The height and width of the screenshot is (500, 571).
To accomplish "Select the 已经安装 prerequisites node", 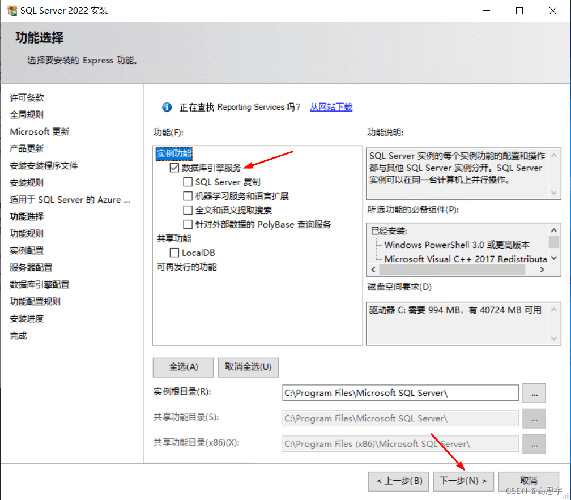I will pyautogui.click(x=389, y=231).
